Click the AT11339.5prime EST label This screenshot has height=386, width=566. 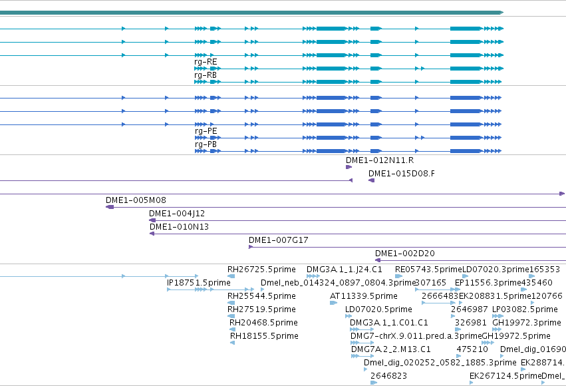tap(364, 296)
